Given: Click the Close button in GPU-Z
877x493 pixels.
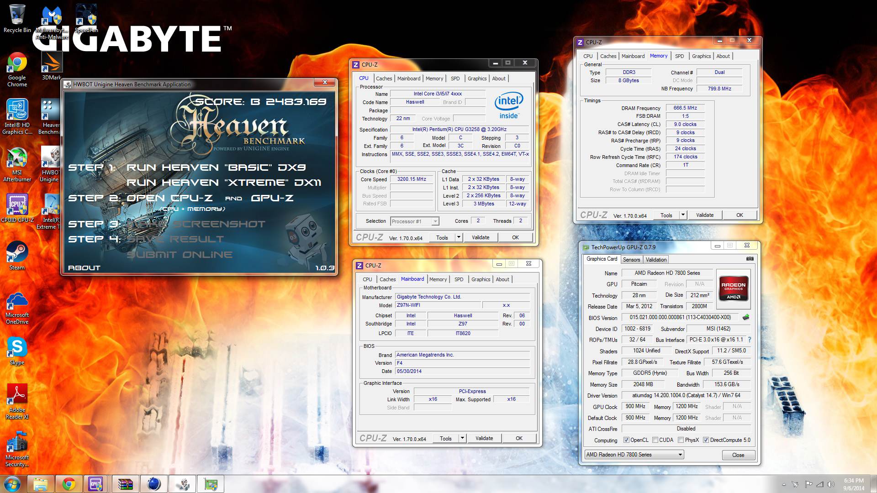Looking at the screenshot, I should tap(738, 455).
